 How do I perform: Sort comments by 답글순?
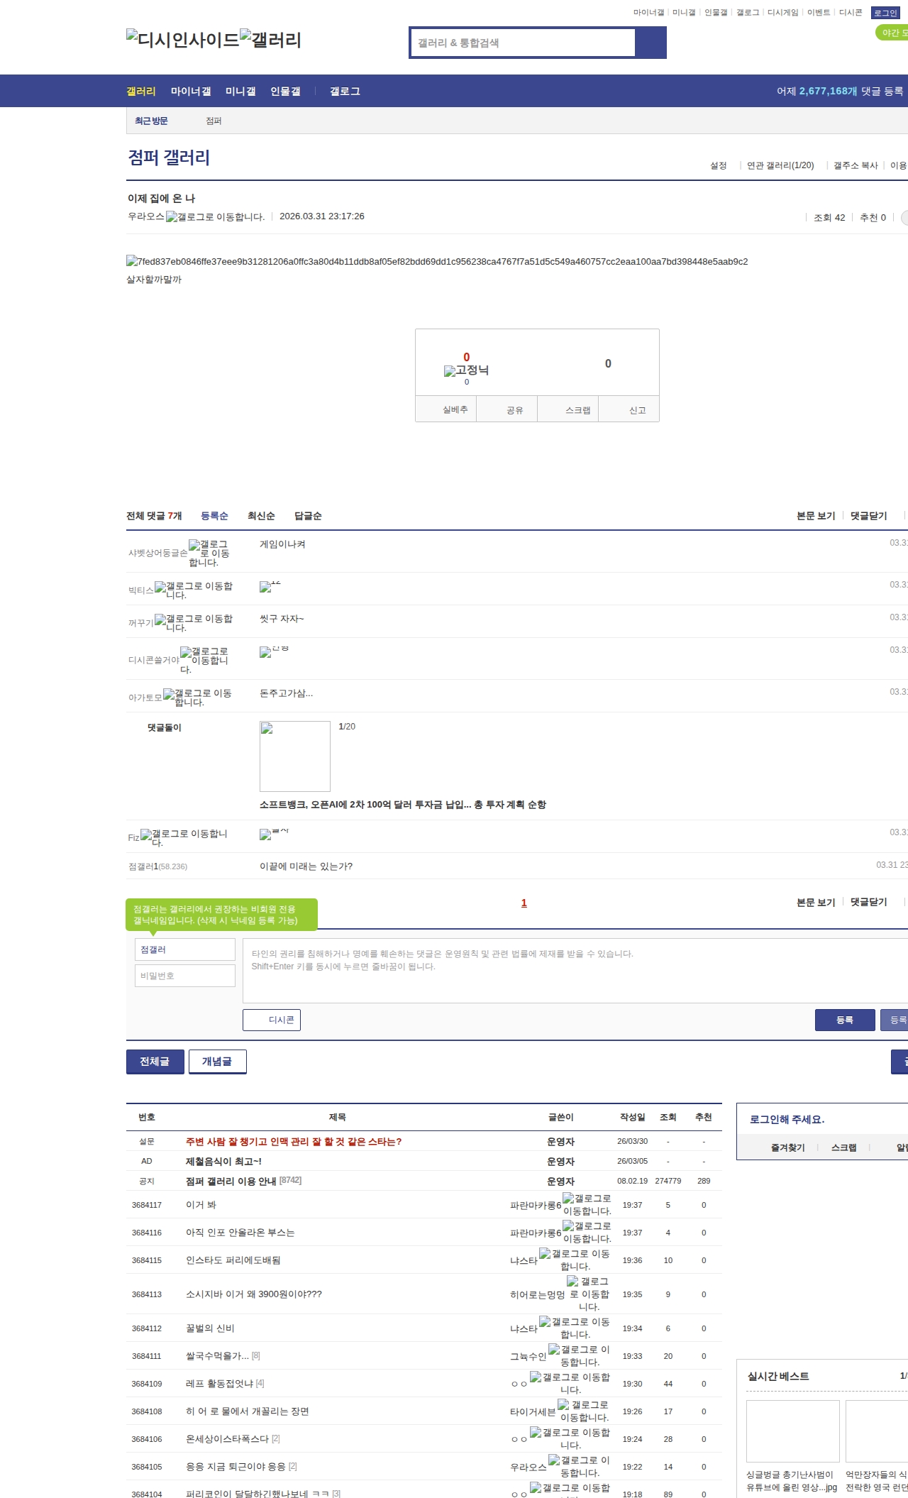click(x=308, y=516)
